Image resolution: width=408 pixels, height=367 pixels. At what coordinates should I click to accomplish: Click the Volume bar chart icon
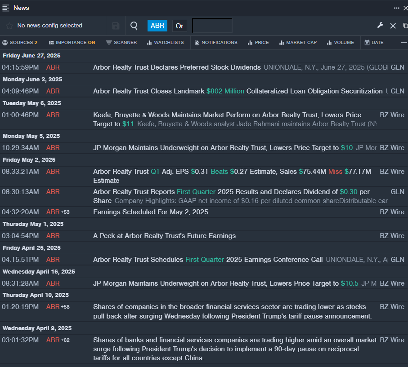click(x=329, y=43)
